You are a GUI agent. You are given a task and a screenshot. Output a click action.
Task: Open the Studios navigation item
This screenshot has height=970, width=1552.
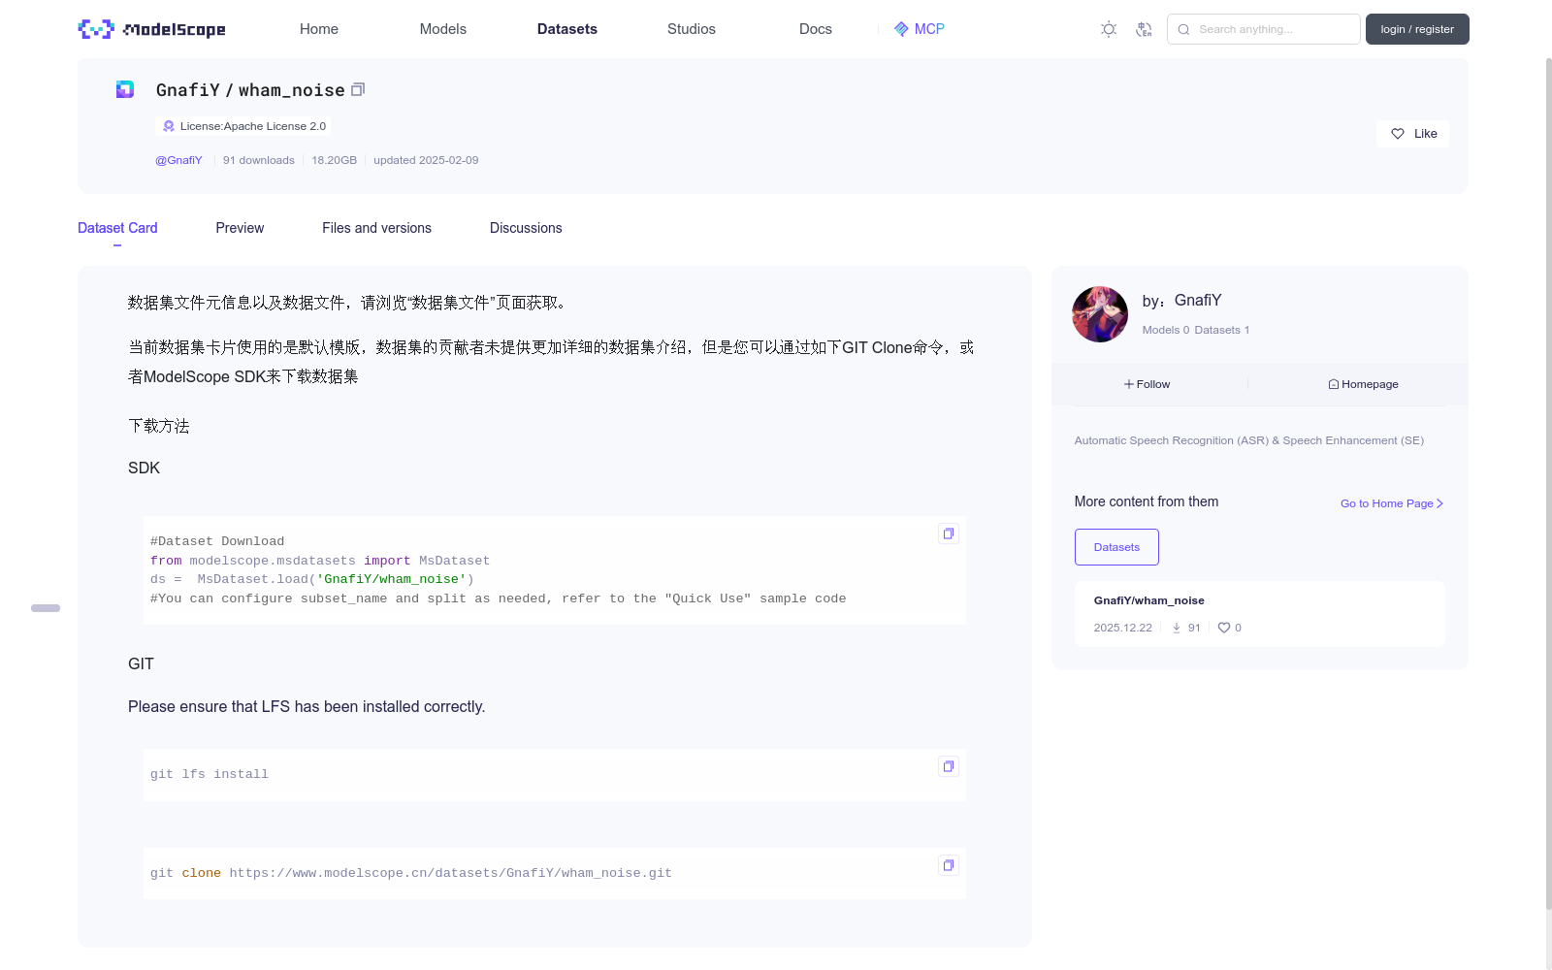pyautogui.click(x=692, y=29)
